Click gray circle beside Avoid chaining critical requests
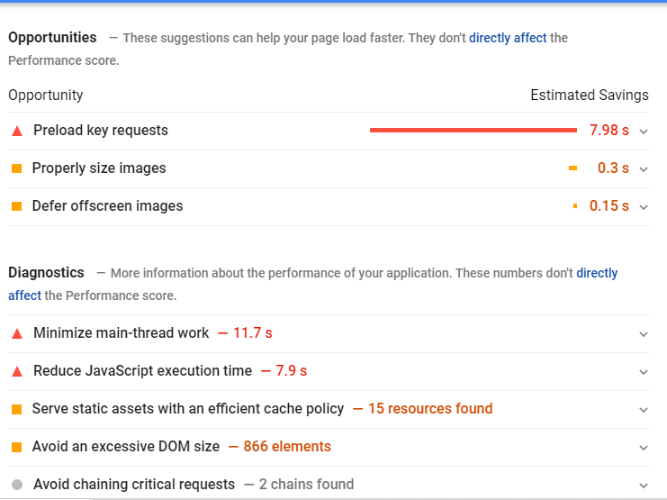This screenshot has width=667, height=500. point(17,485)
